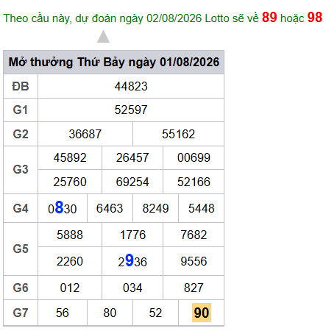Screen dimensions: 326x331
Task: Select G3 number 00699
Action: [194, 157]
